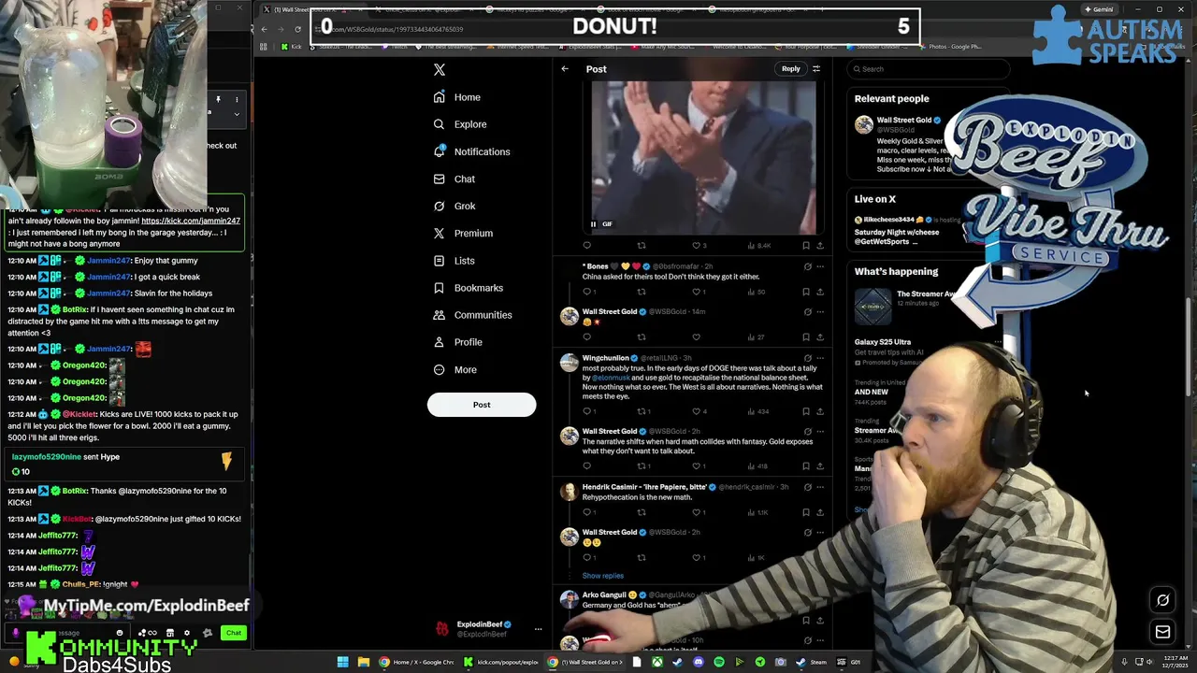1197x673 pixels.
Task: View stats showing 8.4K on GIF post
Action: [x=759, y=246]
